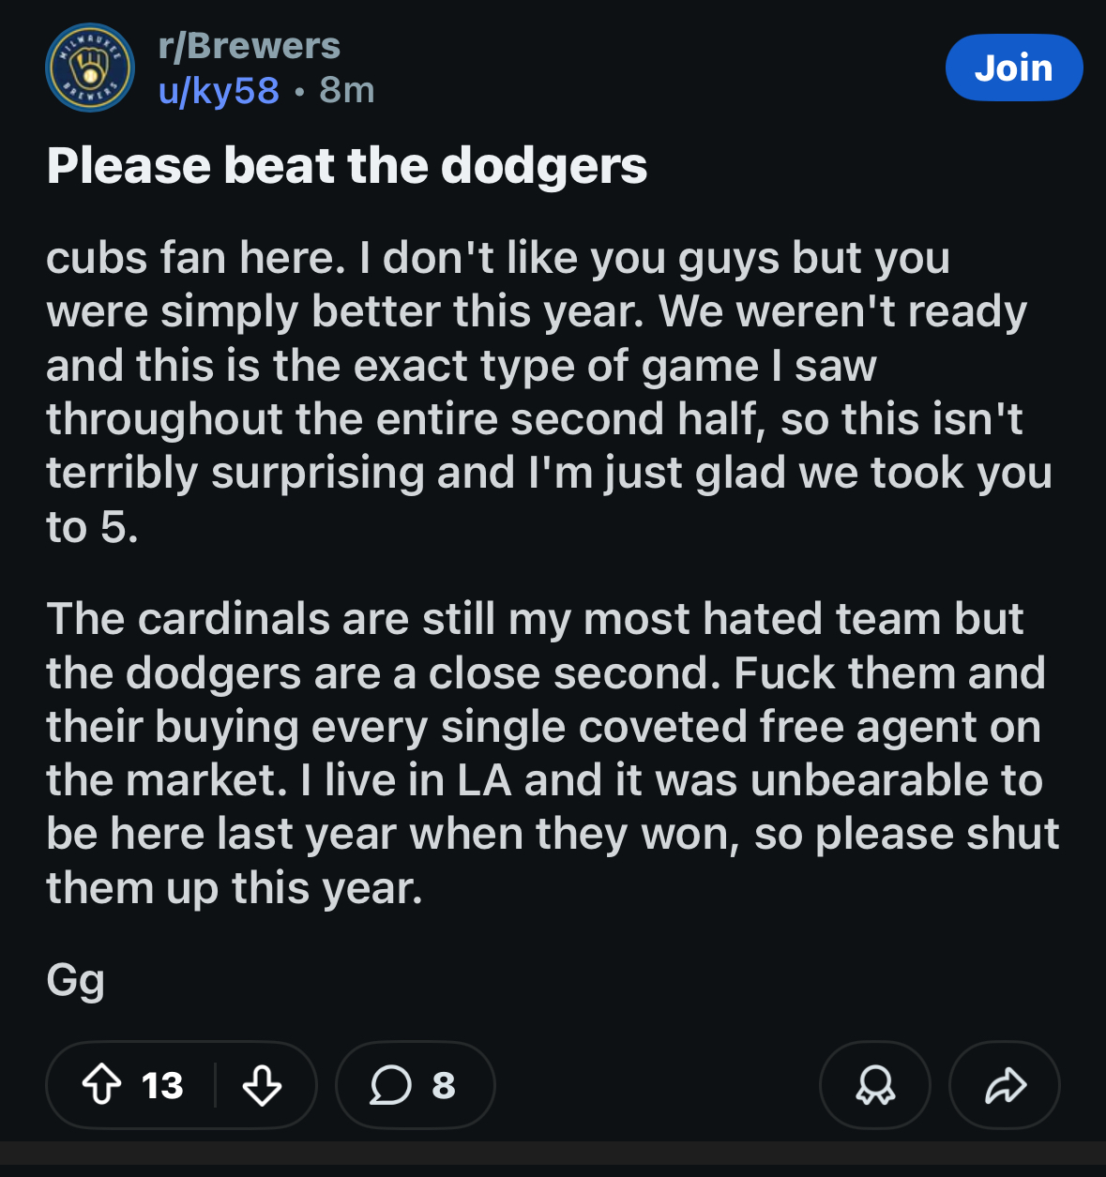Click the Join button
The image size is (1106, 1177).
[1013, 68]
